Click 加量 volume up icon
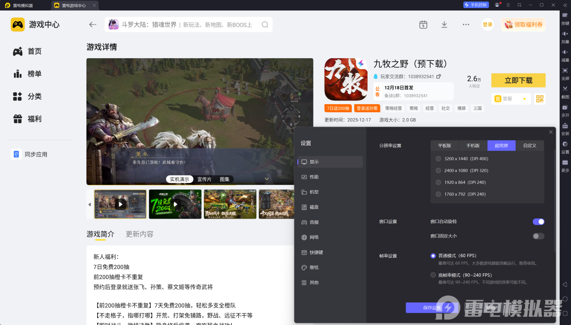Screen dimensions: 571x325 click(565, 34)
